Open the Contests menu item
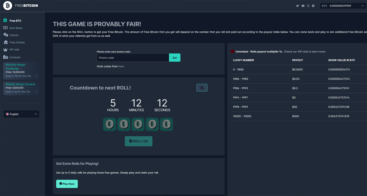This screenshot has width=367, height=196. tap(15, 57)
